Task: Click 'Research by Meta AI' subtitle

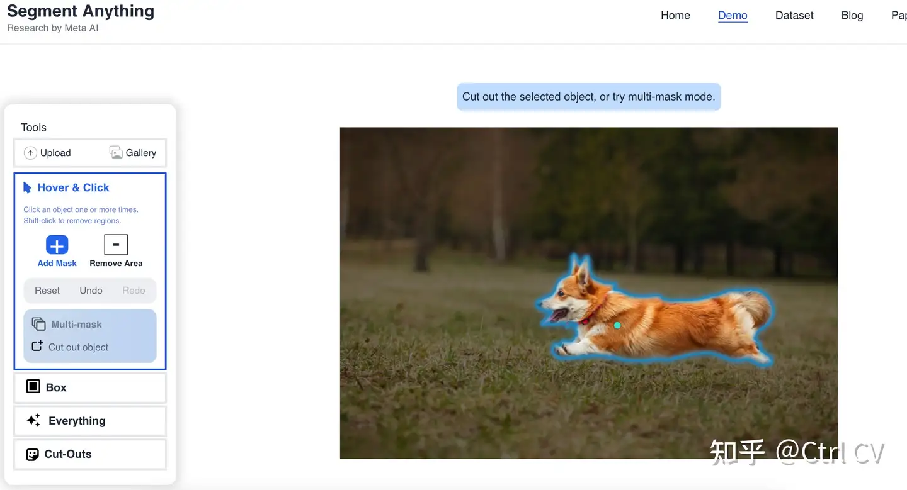Action: pos(53,28)
